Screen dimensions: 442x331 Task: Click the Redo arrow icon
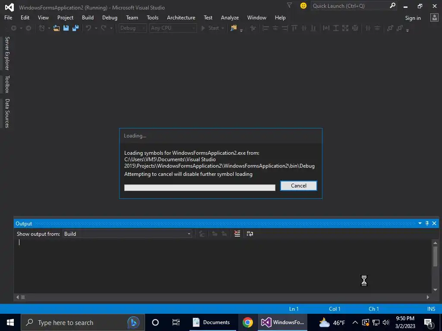click(104, 28)
